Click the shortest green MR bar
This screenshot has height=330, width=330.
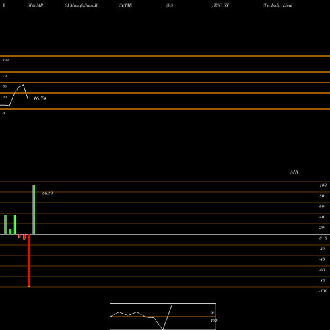[10, 232]
